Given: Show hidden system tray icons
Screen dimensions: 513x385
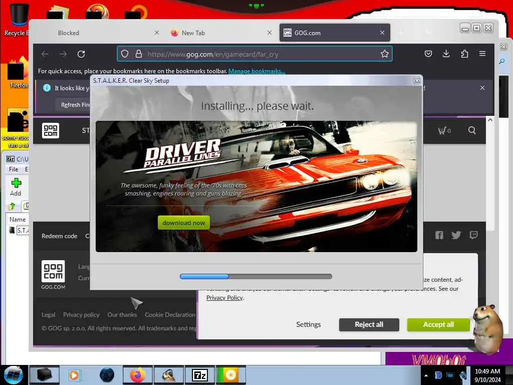Looking at the screenshot, I should (x=426, y=375).
